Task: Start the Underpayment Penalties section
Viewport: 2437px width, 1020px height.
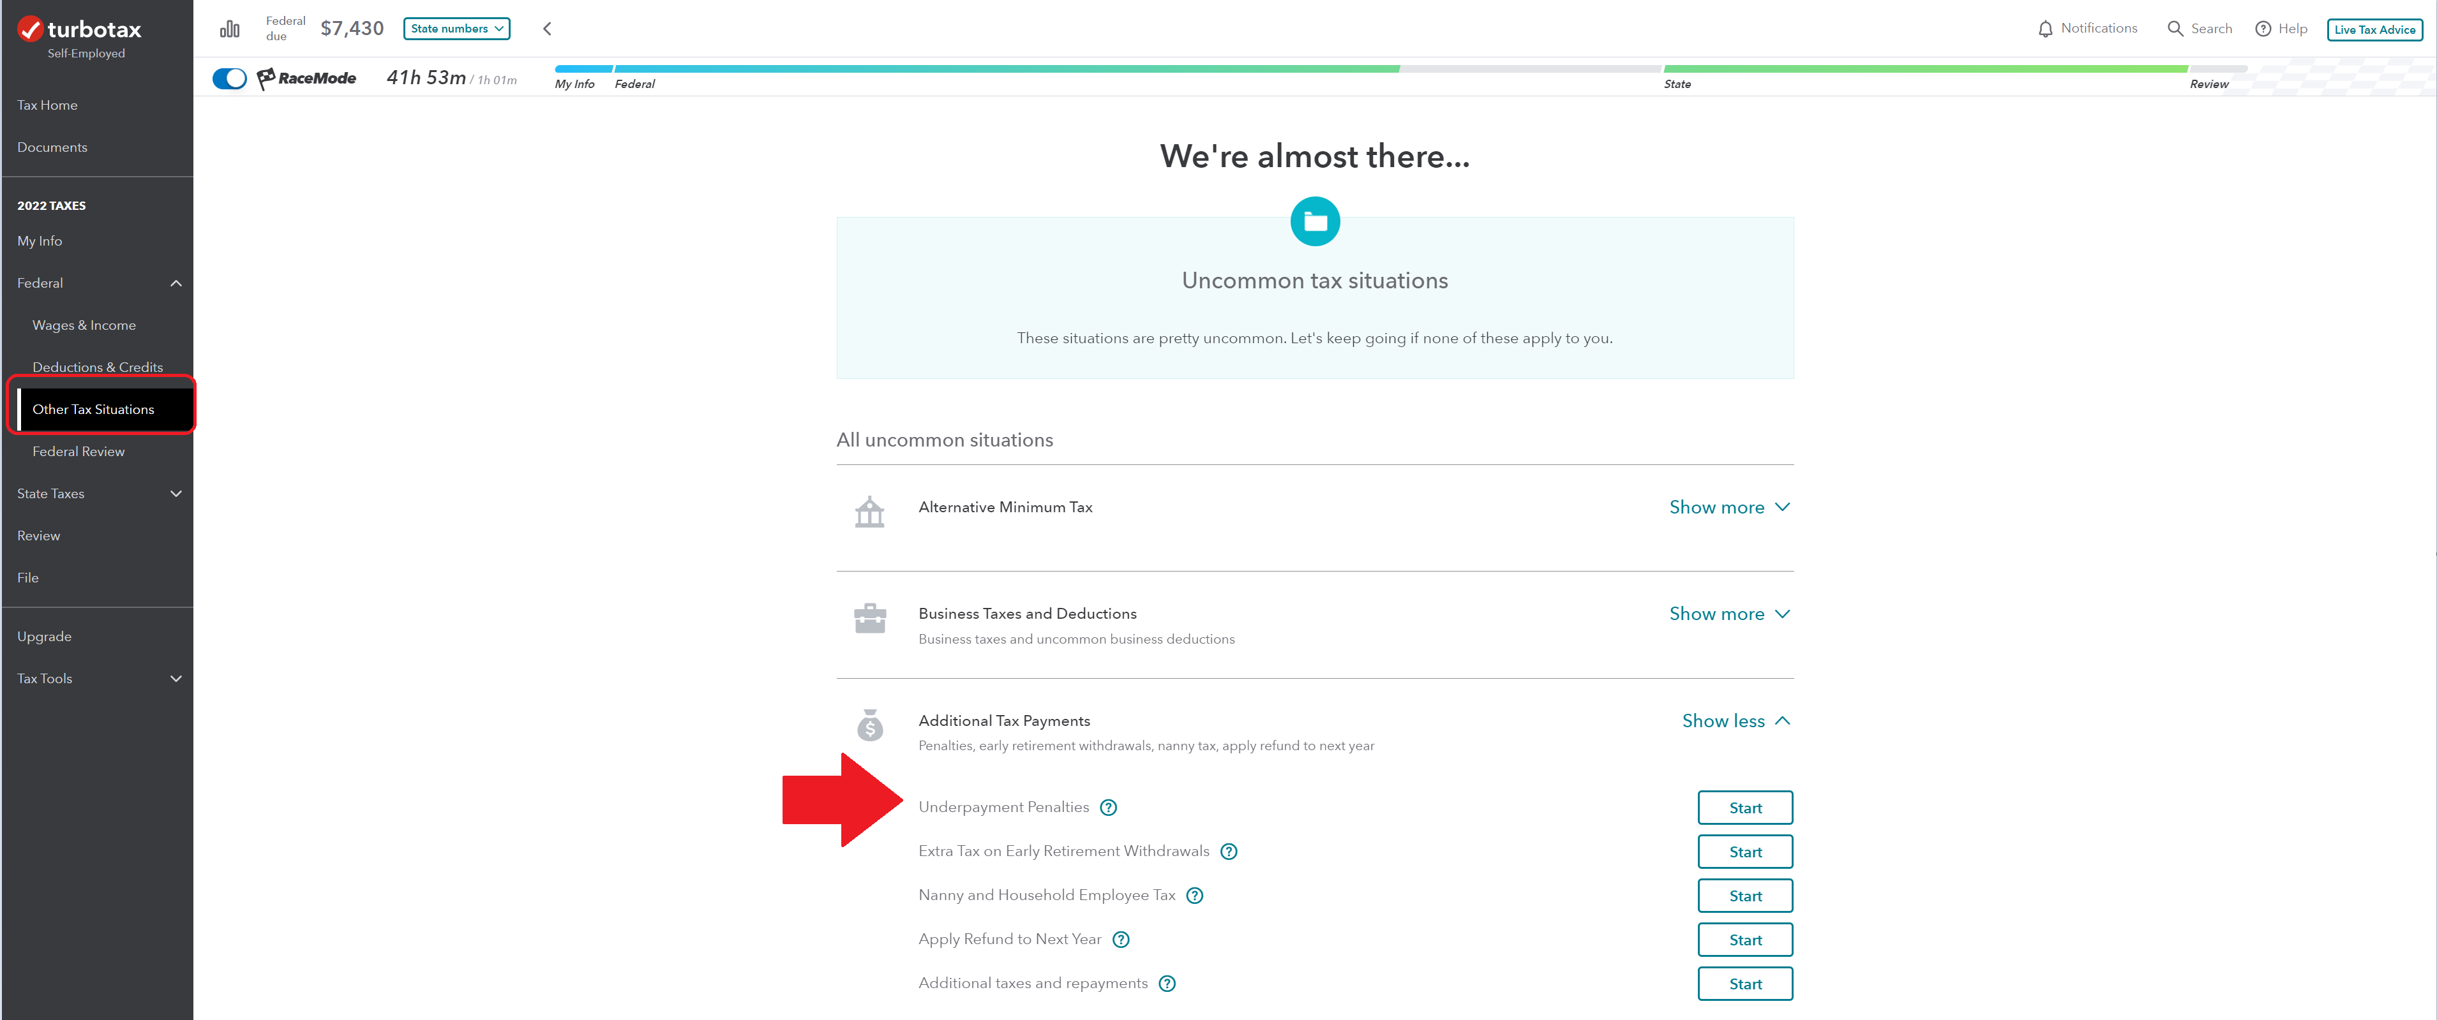Action: click(x=1744, y=808)
